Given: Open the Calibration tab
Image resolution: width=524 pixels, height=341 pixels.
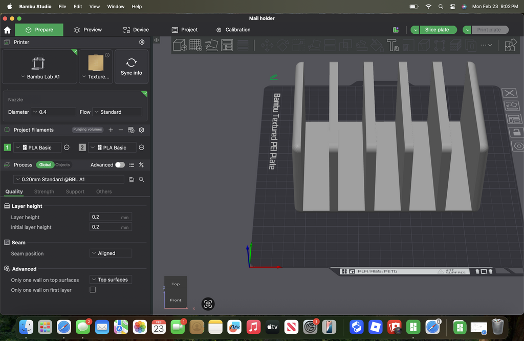Looking at the screenshot, I should point(233,30).
